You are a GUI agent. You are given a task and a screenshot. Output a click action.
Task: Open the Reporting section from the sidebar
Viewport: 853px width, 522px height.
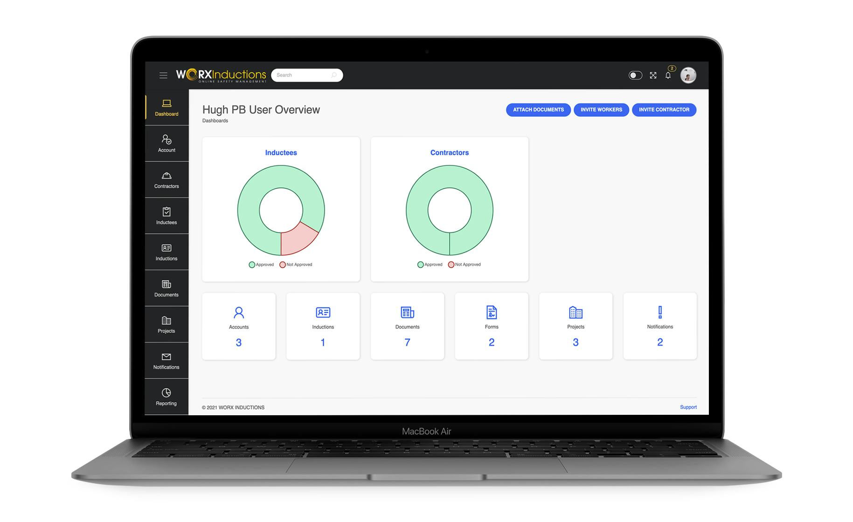tap(166, 397)
